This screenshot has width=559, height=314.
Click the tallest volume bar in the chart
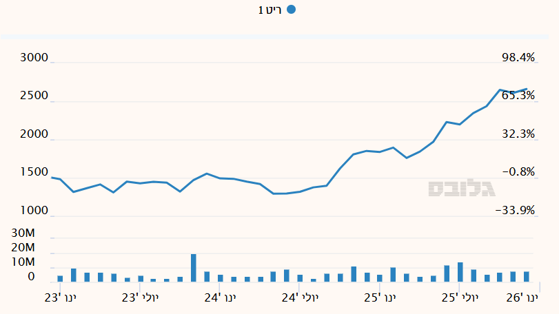[194, 268]
